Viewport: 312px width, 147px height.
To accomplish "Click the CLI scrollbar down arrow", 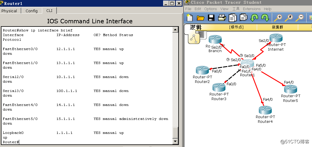I will (x=175, y=141).
